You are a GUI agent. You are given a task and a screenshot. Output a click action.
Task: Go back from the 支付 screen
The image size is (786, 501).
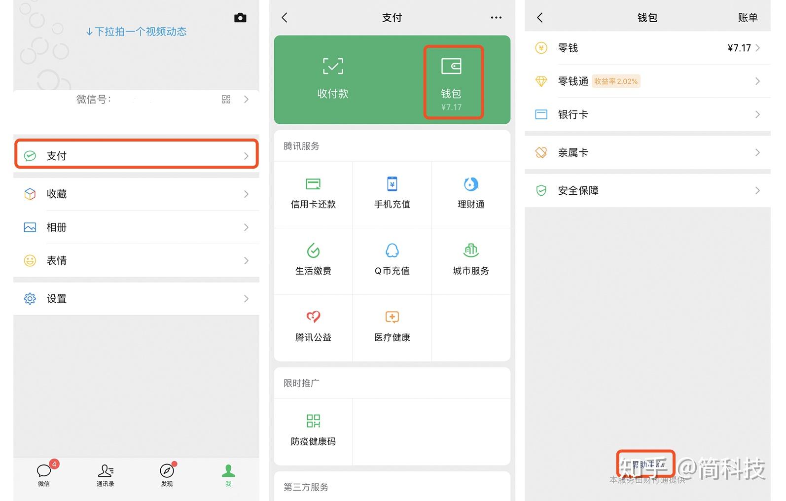(285, 18)
